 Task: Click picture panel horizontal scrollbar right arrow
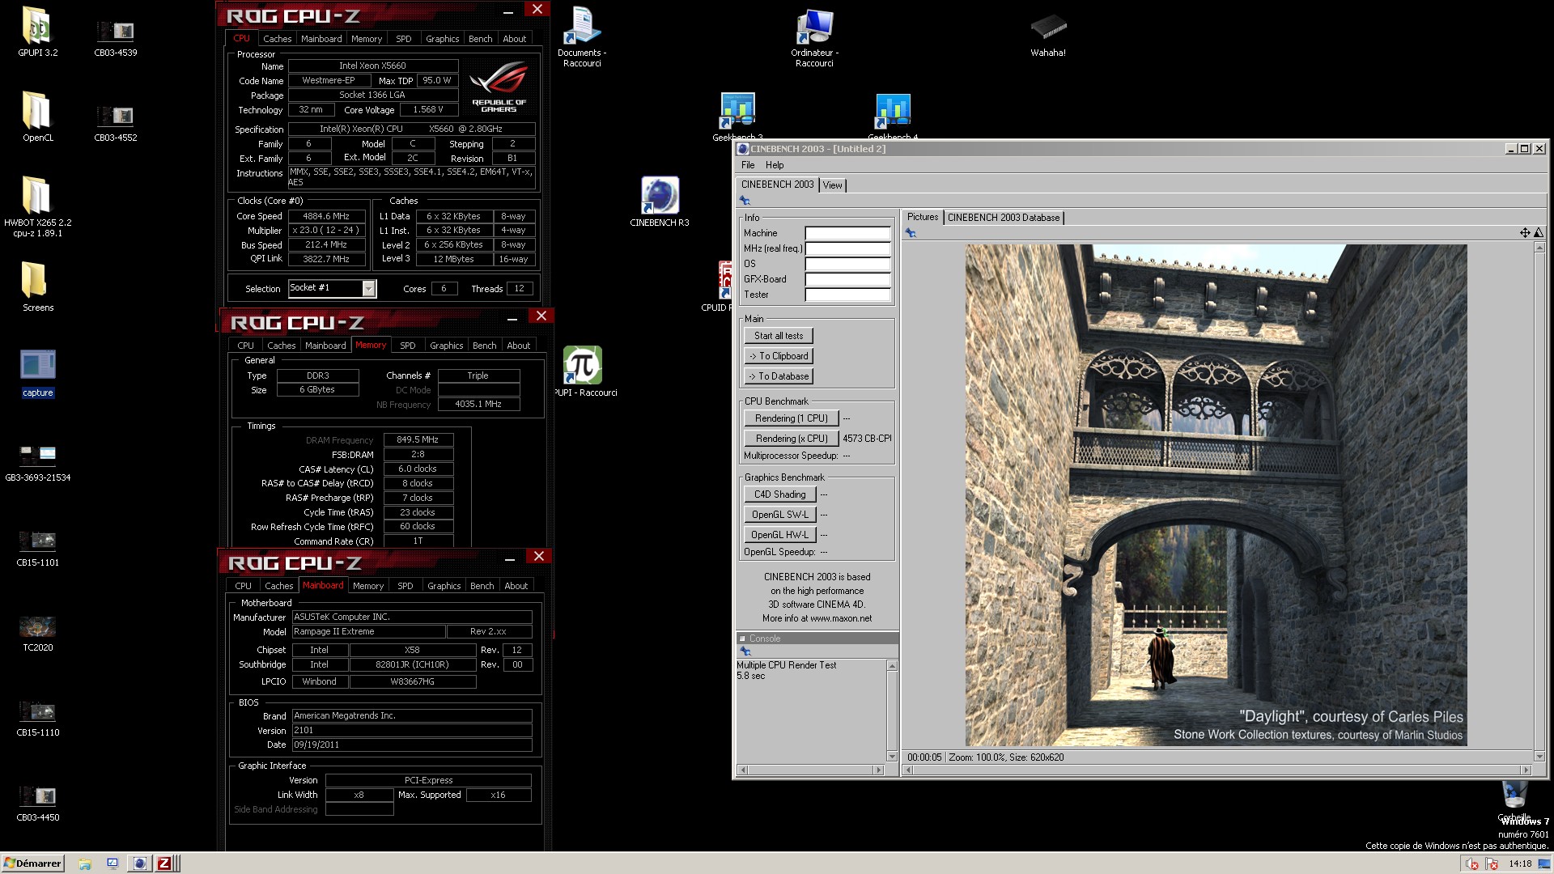pyautogui.click(x=1526, y=770)
